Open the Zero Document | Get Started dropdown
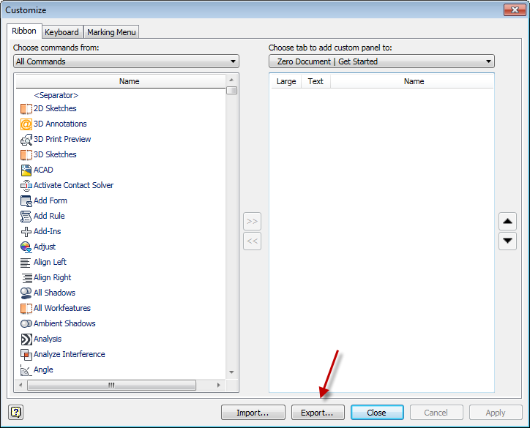The width and height of the screenshot is (530, 428). pyautogui.click(x=381, y=61)
